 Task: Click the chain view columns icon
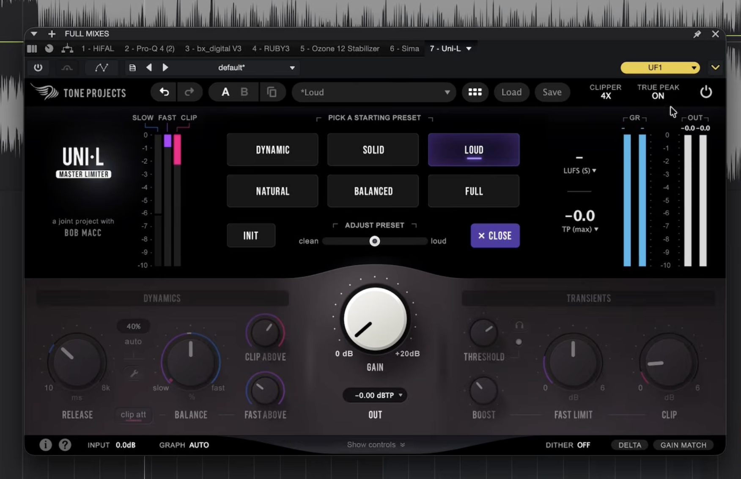(32, 49)
